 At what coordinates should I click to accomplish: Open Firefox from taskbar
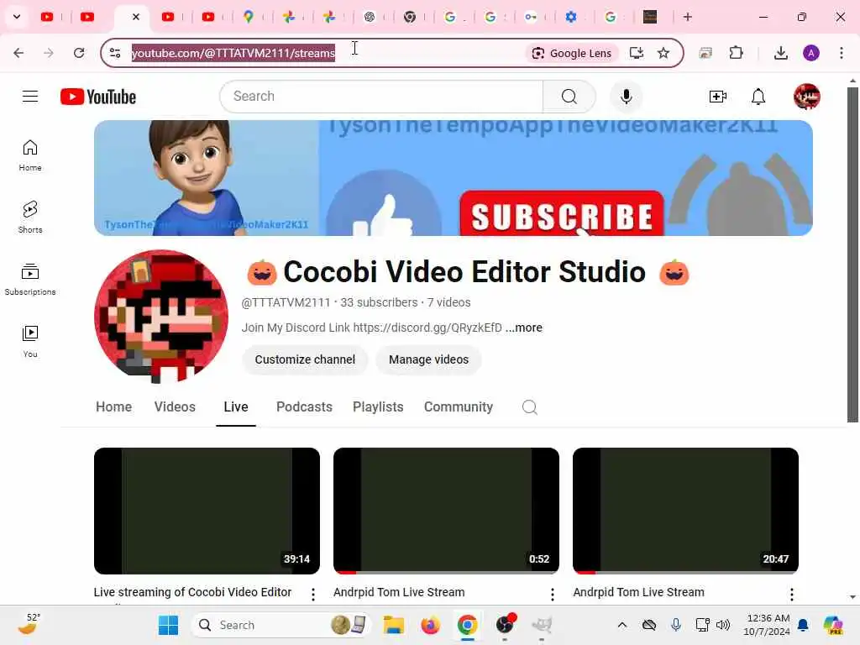tap(431, 625)
